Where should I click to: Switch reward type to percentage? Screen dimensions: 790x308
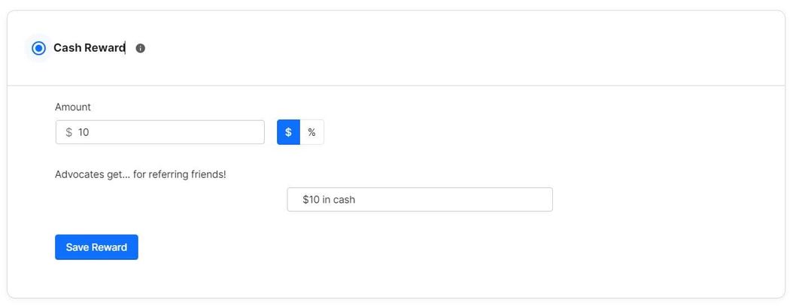coord(311,132)
